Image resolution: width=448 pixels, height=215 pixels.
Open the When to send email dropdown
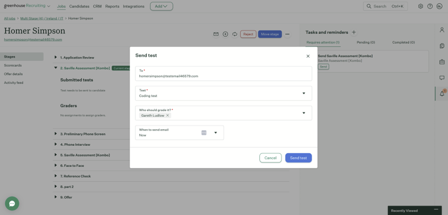[215, 133]
